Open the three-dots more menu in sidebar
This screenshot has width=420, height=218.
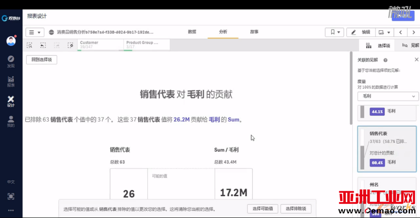[11, 210]
